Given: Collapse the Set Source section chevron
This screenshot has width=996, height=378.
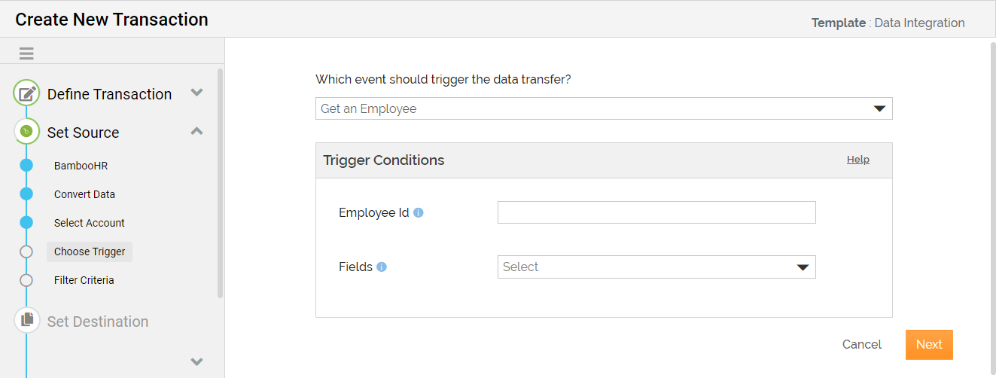Looking at the screenshot, I should pyautogui.click(x=196, y=131).
